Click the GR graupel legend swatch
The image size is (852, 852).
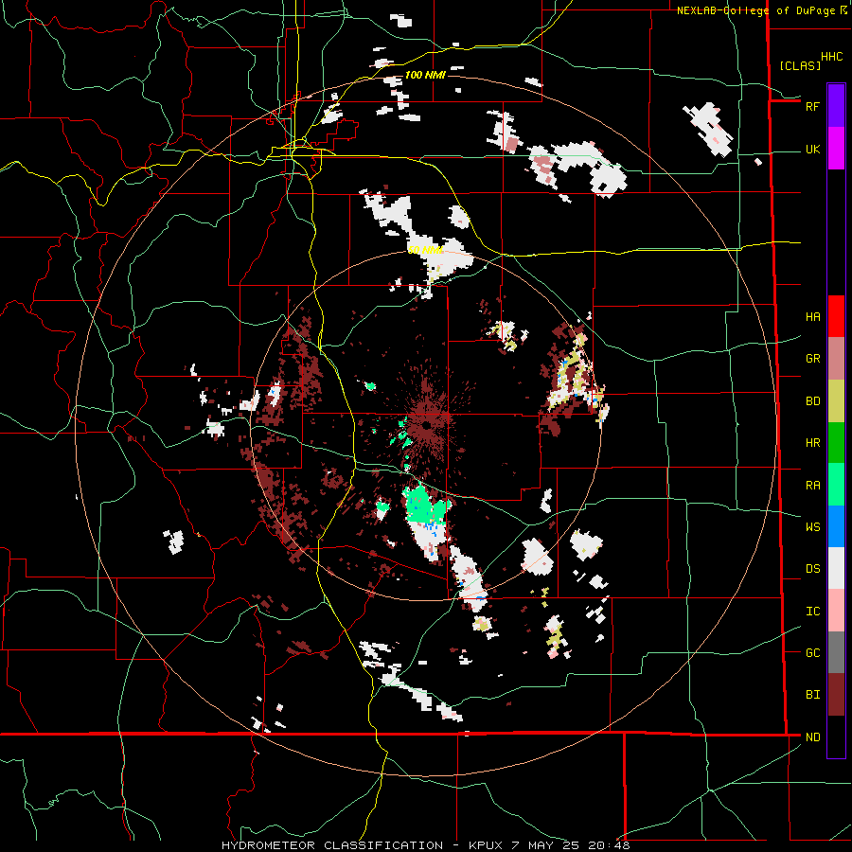(836, 359)
